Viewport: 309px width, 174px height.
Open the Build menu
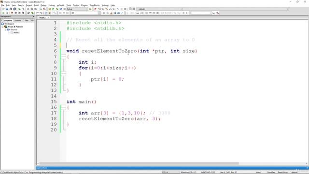tap(36, 5)
